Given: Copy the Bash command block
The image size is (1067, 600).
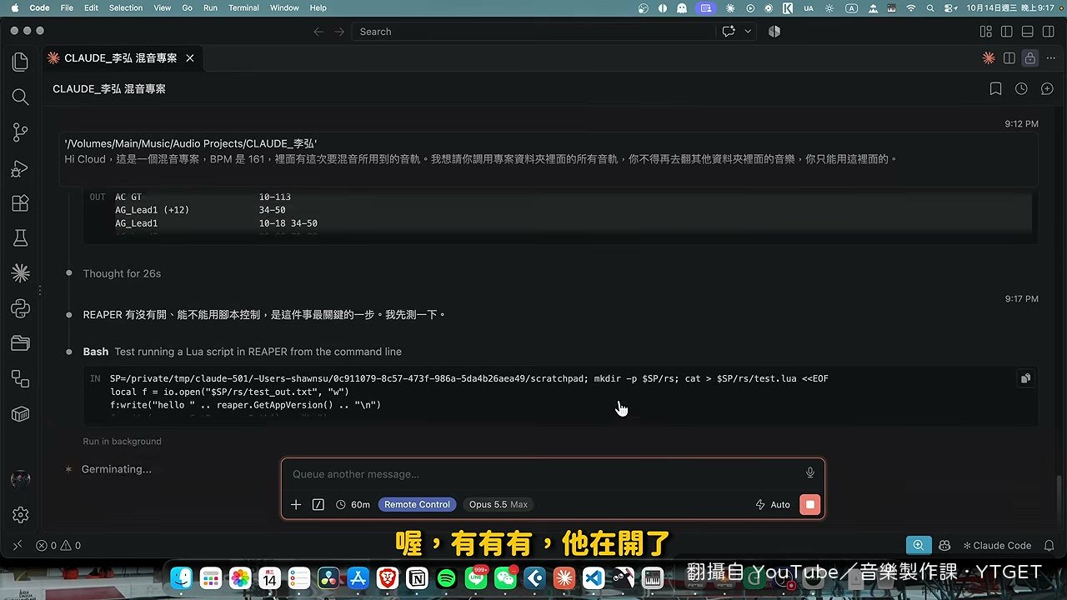Looking at the screenshot, I should click(x=1025, y=378).
